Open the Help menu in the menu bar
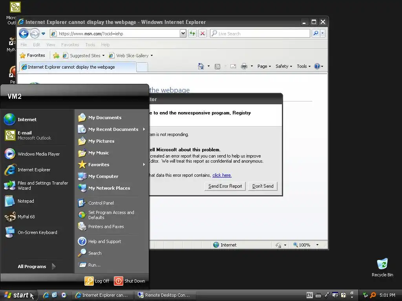This screenshot has height=301, width=402. click(x=105, y=45)
